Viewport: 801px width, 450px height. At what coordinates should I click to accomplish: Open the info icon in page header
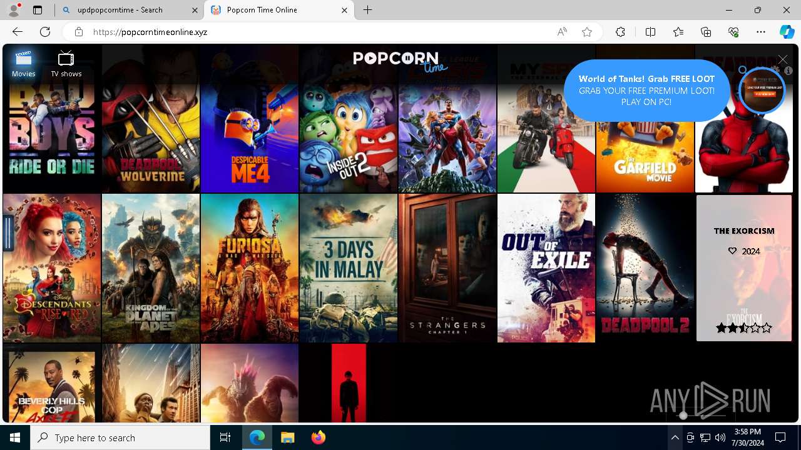tap(788, 71)
